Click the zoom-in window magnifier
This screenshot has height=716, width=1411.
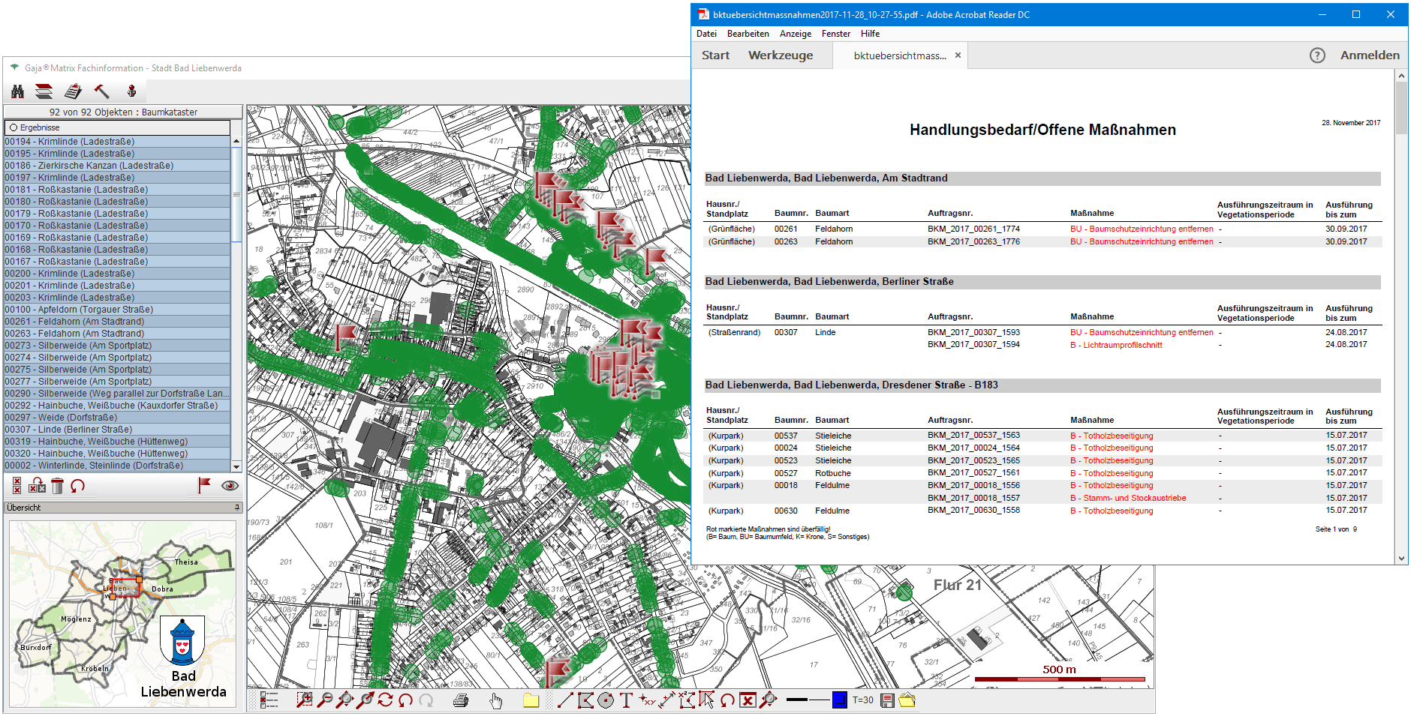[x=304, y=700]
